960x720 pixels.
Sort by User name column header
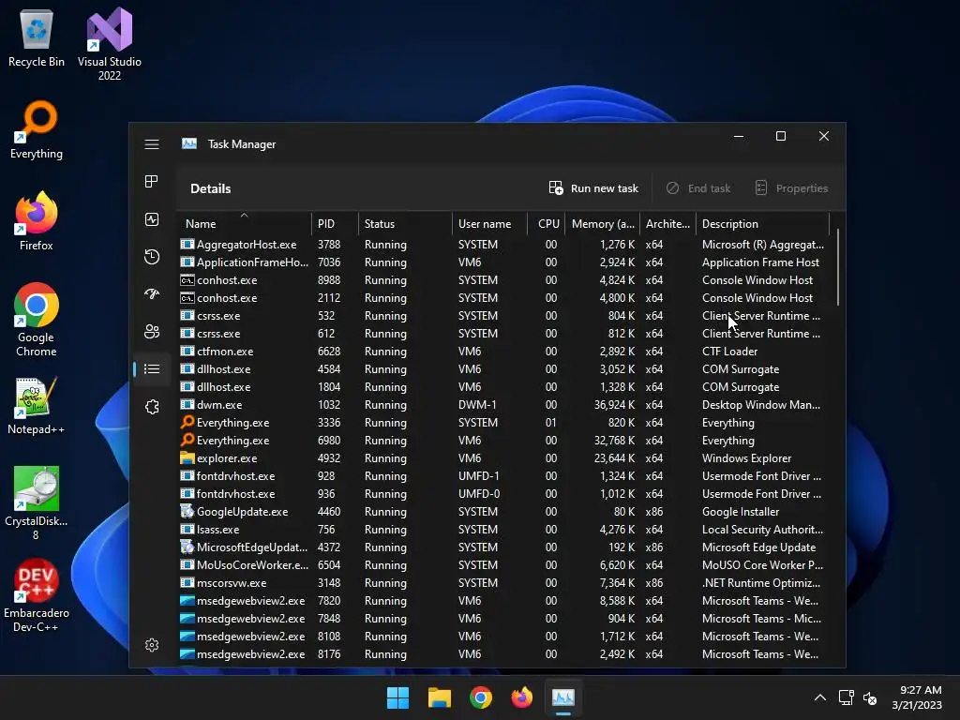pyautogui.click(x=489, y=223)
